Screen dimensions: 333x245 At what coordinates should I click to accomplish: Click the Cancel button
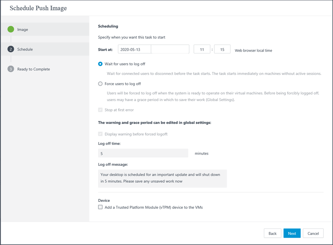313,233
